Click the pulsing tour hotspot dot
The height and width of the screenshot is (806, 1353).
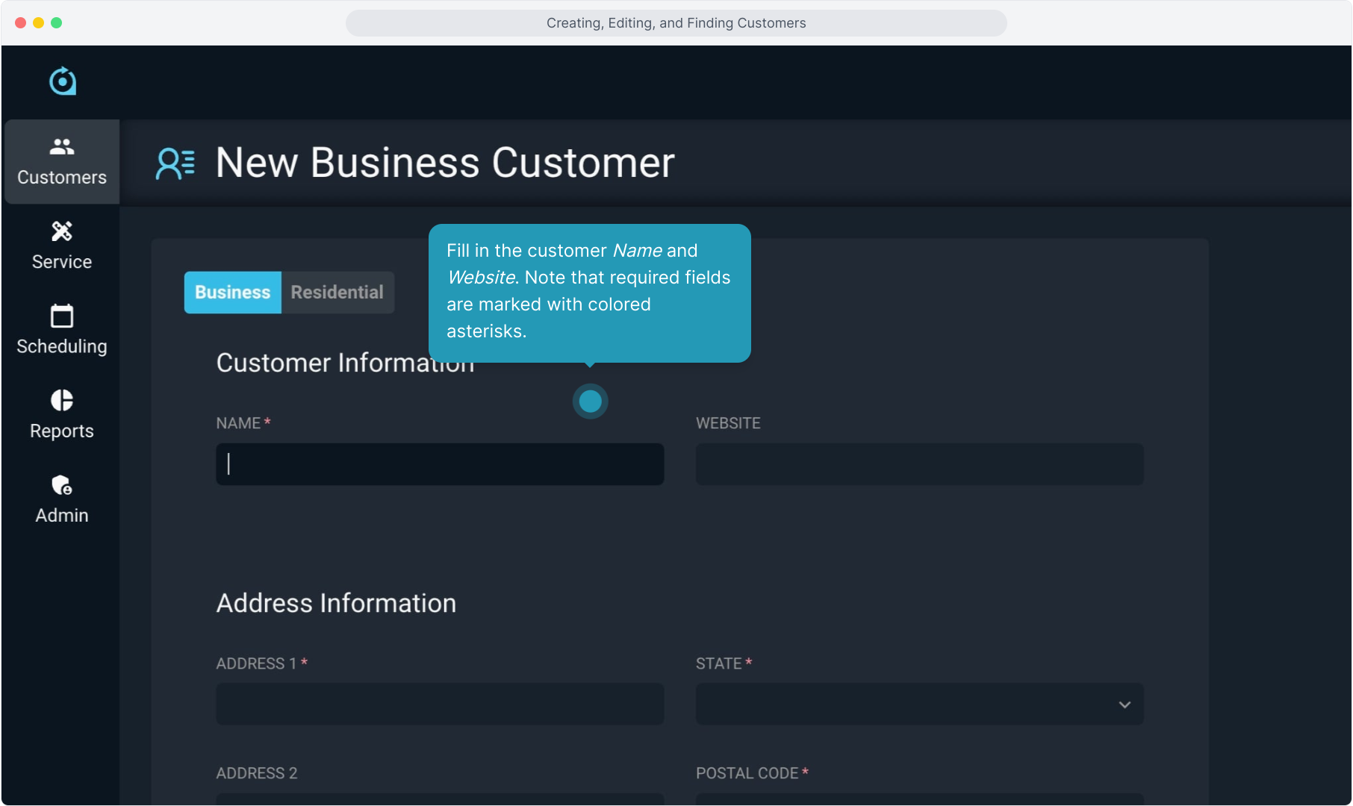pos(590,402)
